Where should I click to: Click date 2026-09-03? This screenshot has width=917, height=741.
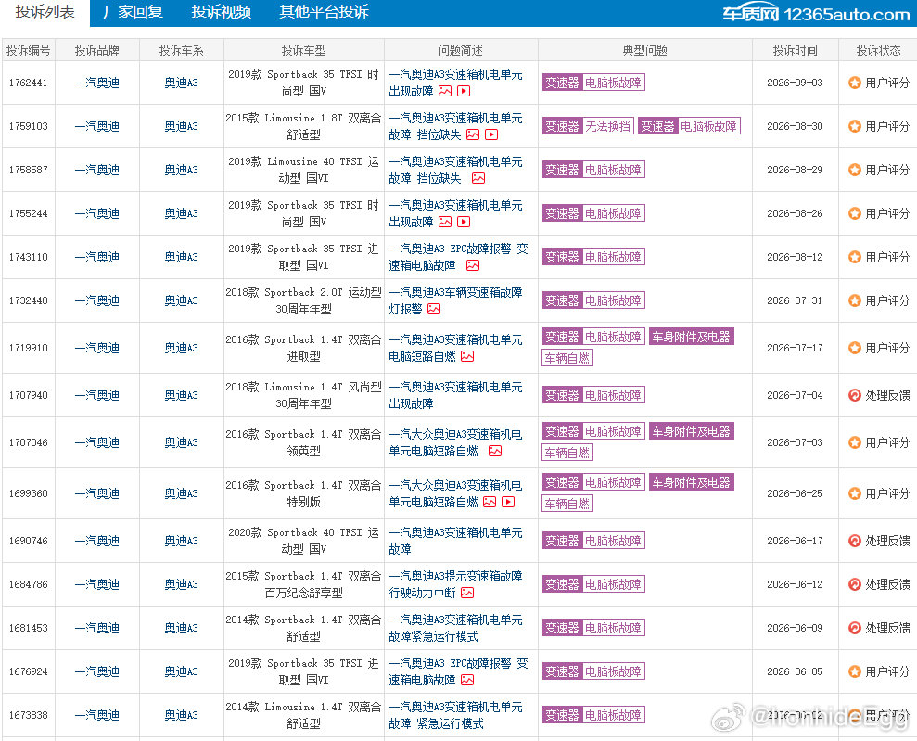coord(795,83)
